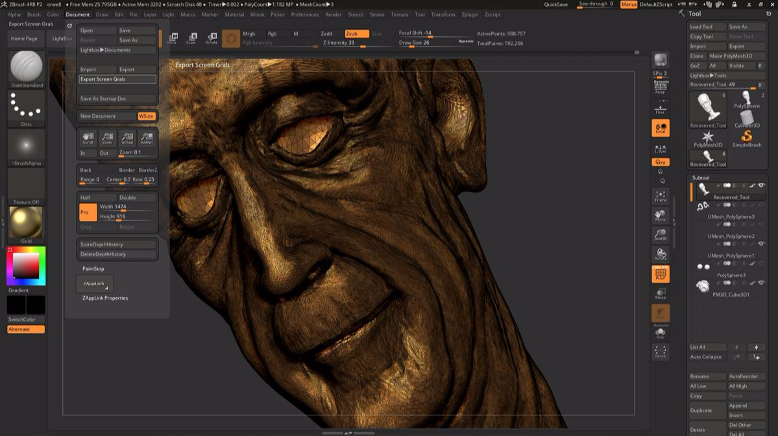Viewport: 778px width, 436px height.
Task: Adjust the Draw Size slider
Action: click(435, 43)
